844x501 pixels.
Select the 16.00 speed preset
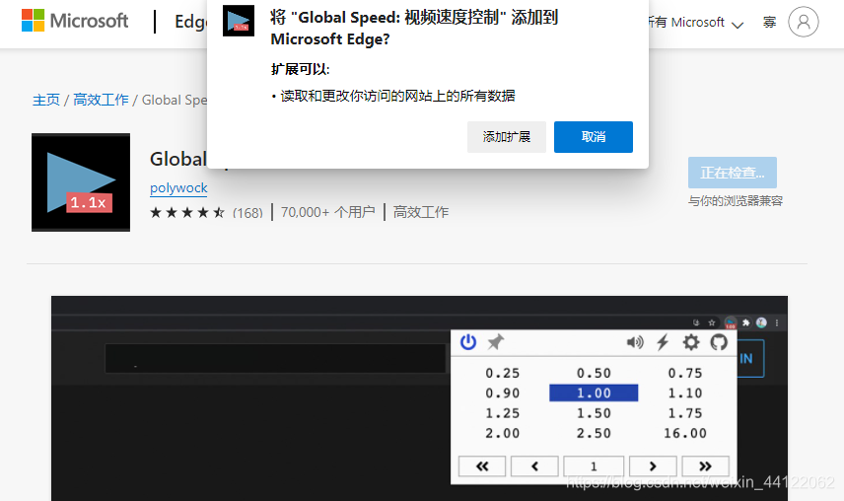click(685, 433)
